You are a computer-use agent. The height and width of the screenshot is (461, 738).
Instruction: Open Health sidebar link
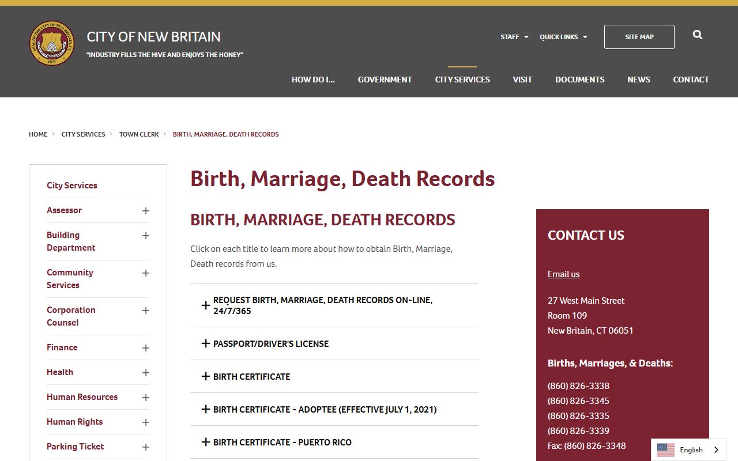point(60,372)
